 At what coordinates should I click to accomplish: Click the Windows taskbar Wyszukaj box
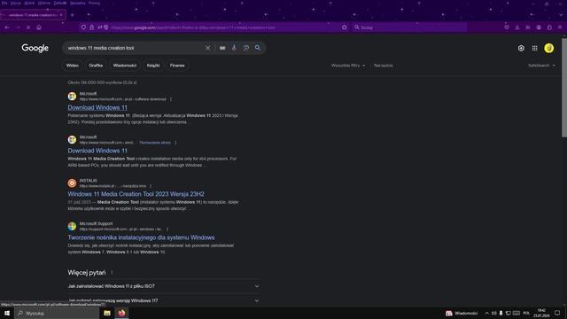pos(57,313)
